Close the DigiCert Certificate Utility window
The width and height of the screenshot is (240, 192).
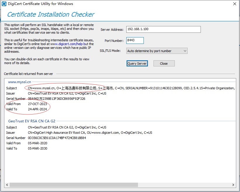(235, 4)
